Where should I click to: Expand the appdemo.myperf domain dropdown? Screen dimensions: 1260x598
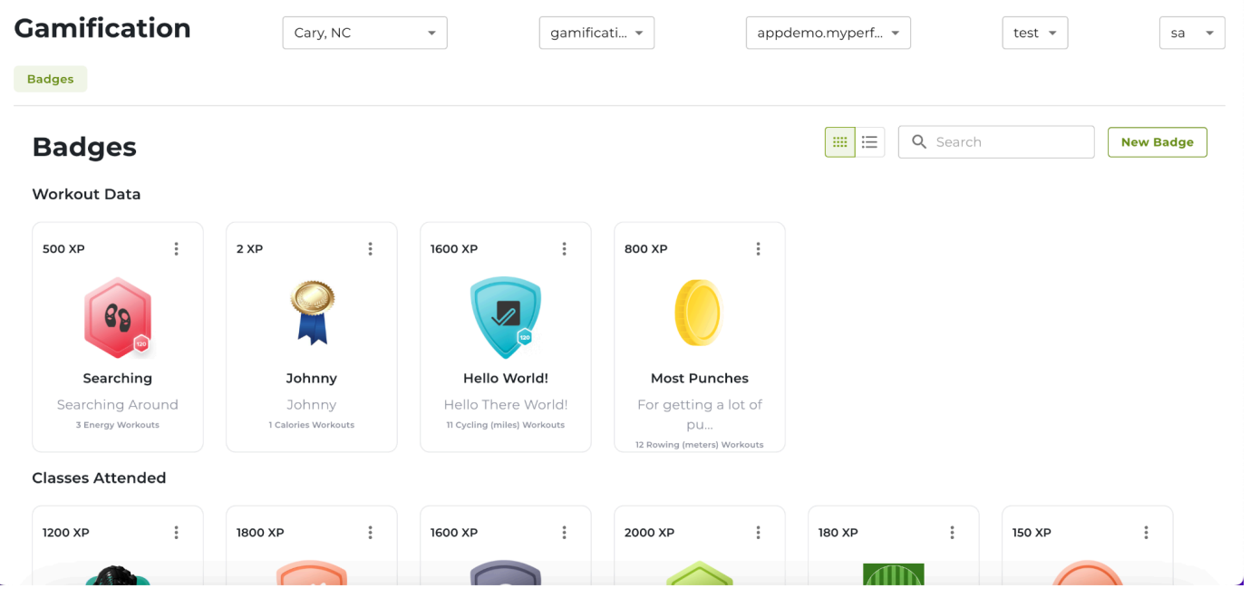[828, 34]
